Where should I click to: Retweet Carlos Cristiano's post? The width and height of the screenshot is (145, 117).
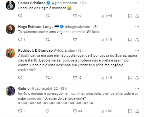click(48, 16)
